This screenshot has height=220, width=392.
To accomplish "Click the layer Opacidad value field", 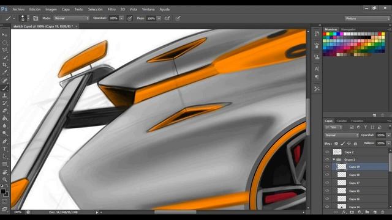I will pos(380,135).
